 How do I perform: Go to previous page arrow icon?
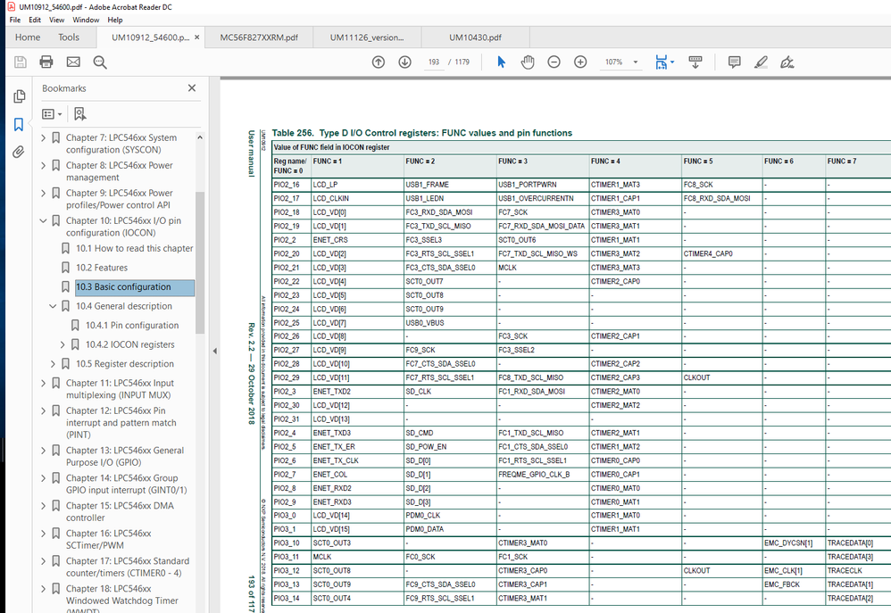coord(379,62)
